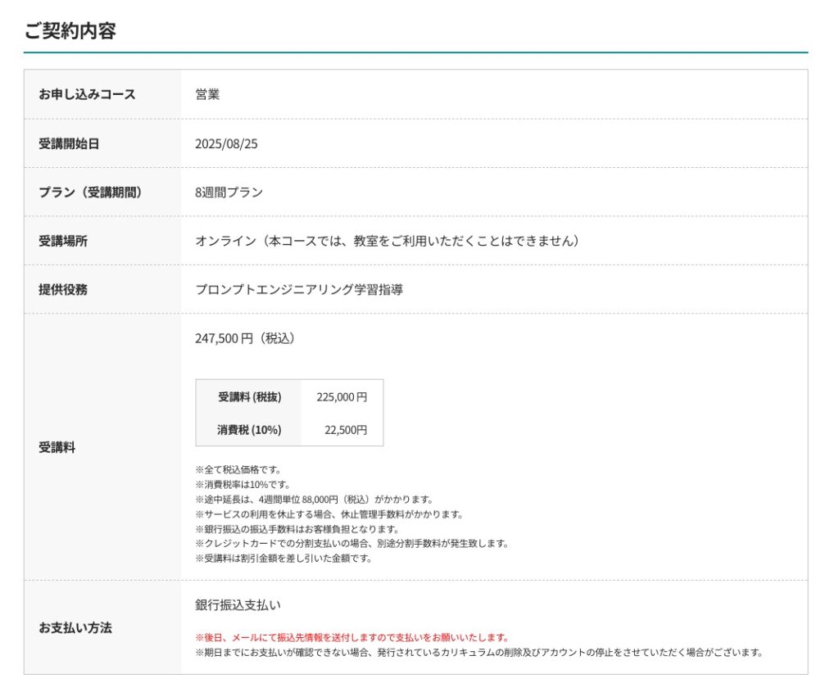Click the 22,500円 tax amount

[345, 429]
